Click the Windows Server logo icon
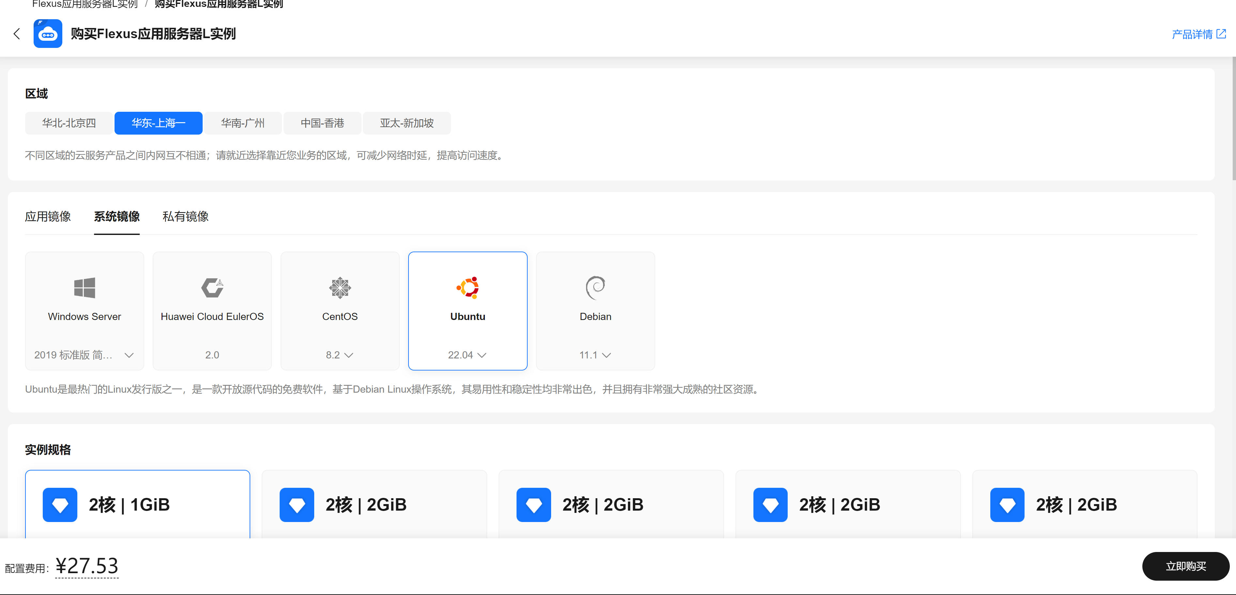Screen dimensions: 1236x595 [85, 287]
